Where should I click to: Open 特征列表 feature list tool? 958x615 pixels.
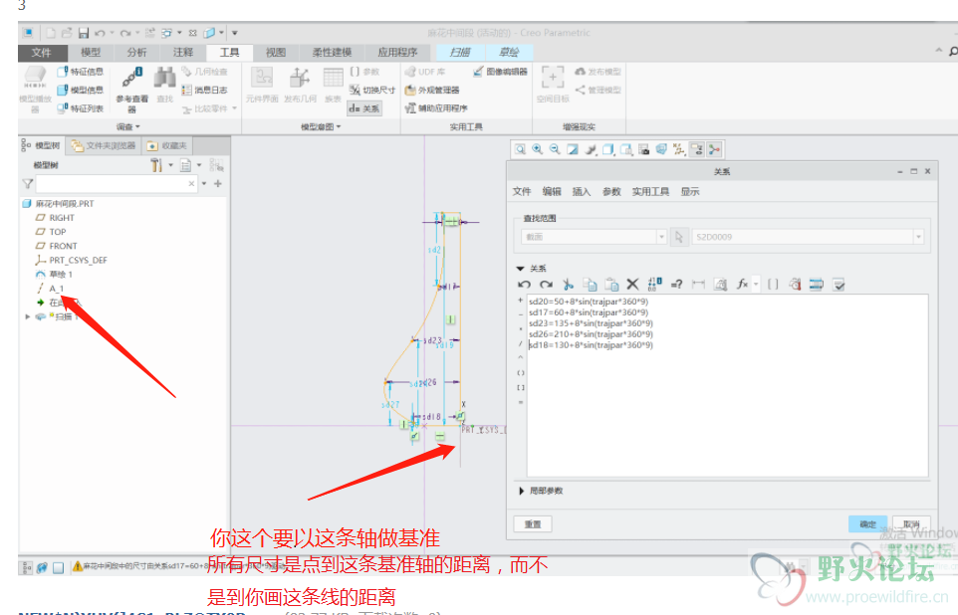click(x=80, y=108)
